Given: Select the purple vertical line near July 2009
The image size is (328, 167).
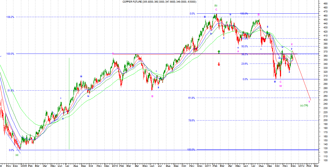Looking at the screenshot, I should 69,105.
